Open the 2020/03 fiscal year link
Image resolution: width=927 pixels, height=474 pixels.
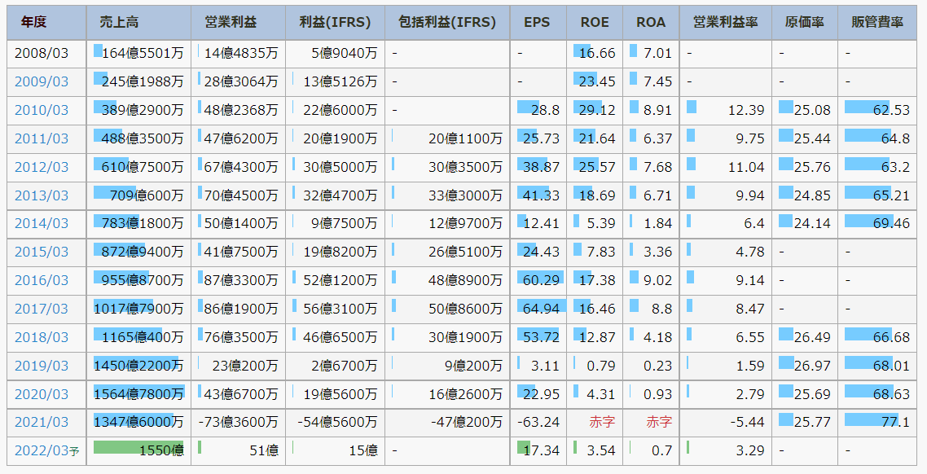click(42, 393)
